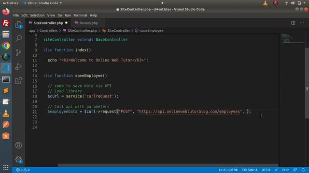Expand the saveEmployee breadcrumb symbol
The width and height of the screenshot is (309, 173).
[149, 31]
